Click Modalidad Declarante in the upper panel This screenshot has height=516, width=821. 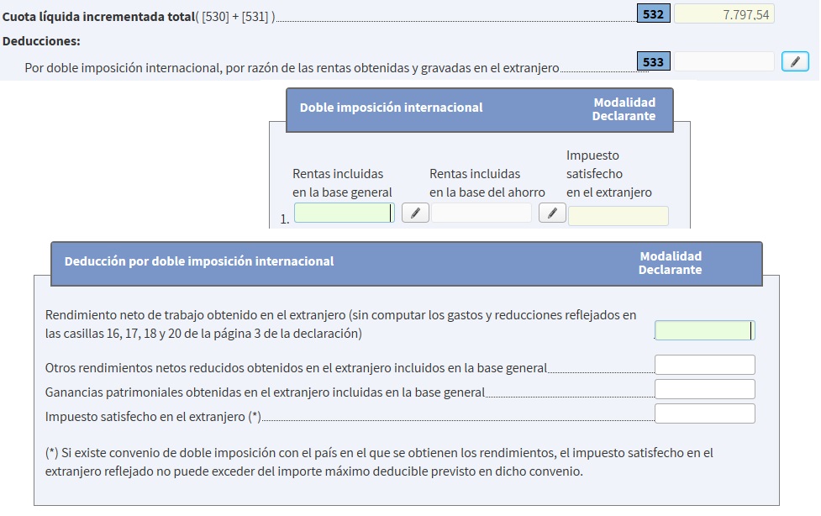624,109
